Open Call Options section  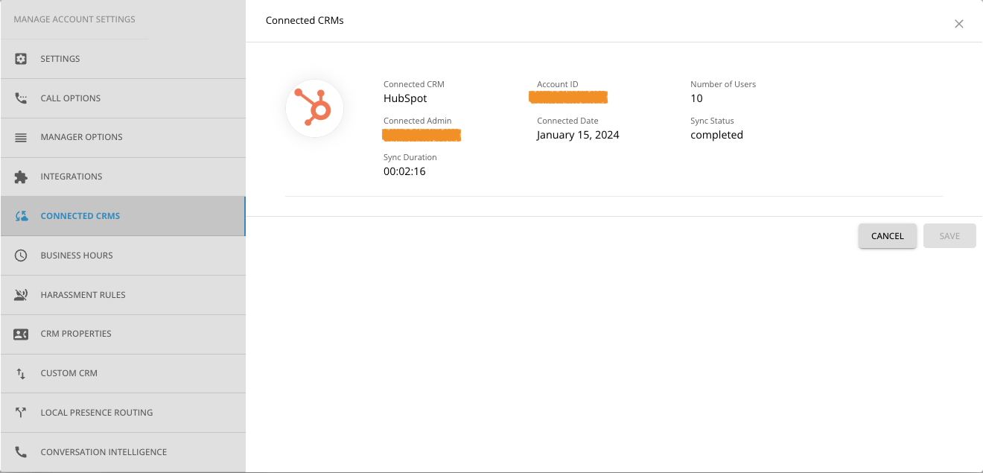(123, 98)
